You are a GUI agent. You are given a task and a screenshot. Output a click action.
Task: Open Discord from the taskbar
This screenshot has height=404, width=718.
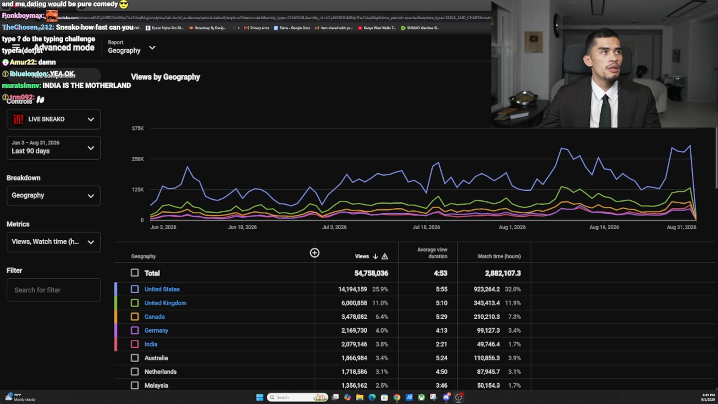446,397
